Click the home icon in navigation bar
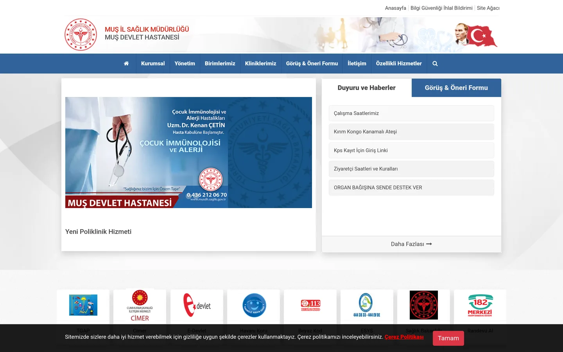 [x=126, y=63]
